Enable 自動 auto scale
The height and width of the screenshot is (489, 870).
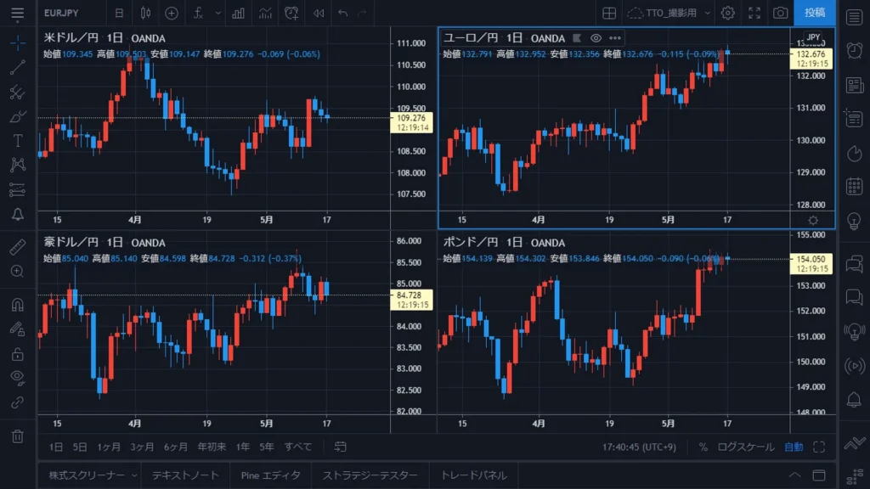794,447
